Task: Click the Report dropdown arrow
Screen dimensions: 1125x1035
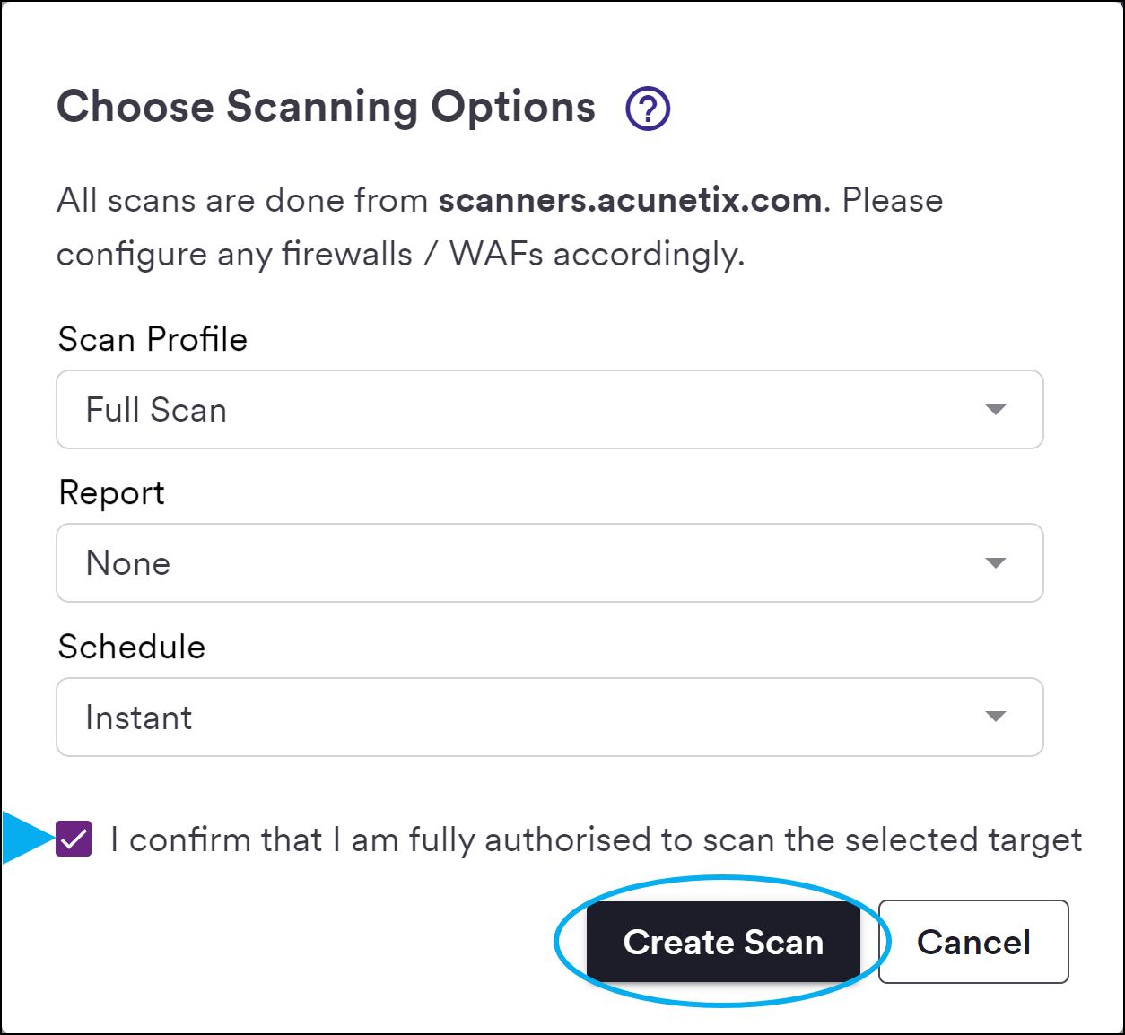Action: [x=995, y=563]
